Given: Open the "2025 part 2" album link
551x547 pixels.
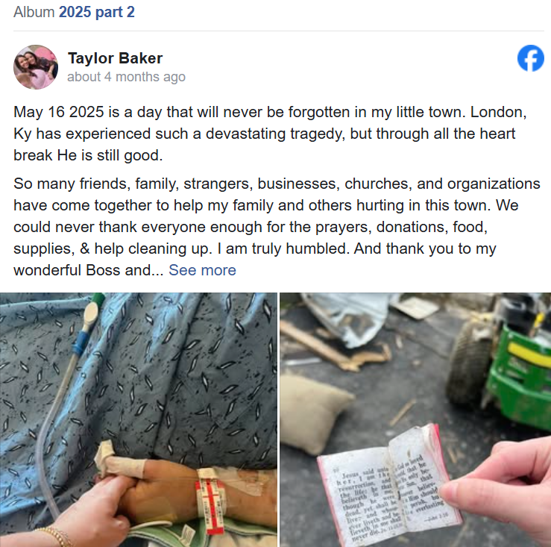Looking at the screenshot, I should click(x=97, y=12).
